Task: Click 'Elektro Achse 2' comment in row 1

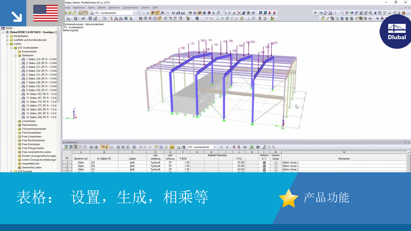Action: [x=291, y=163]
